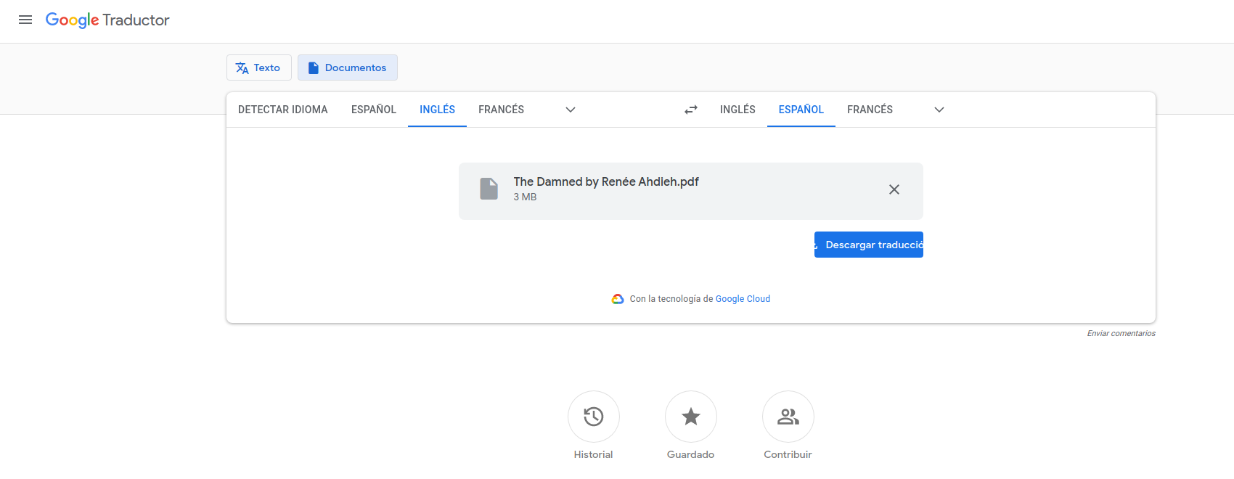Screen dimensions: 1234x479
Task: Swap source and target languages
Action: [691, 110]
